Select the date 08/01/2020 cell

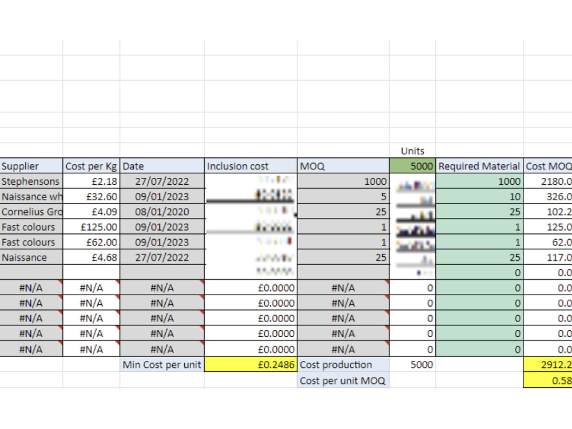click(162, 212)
